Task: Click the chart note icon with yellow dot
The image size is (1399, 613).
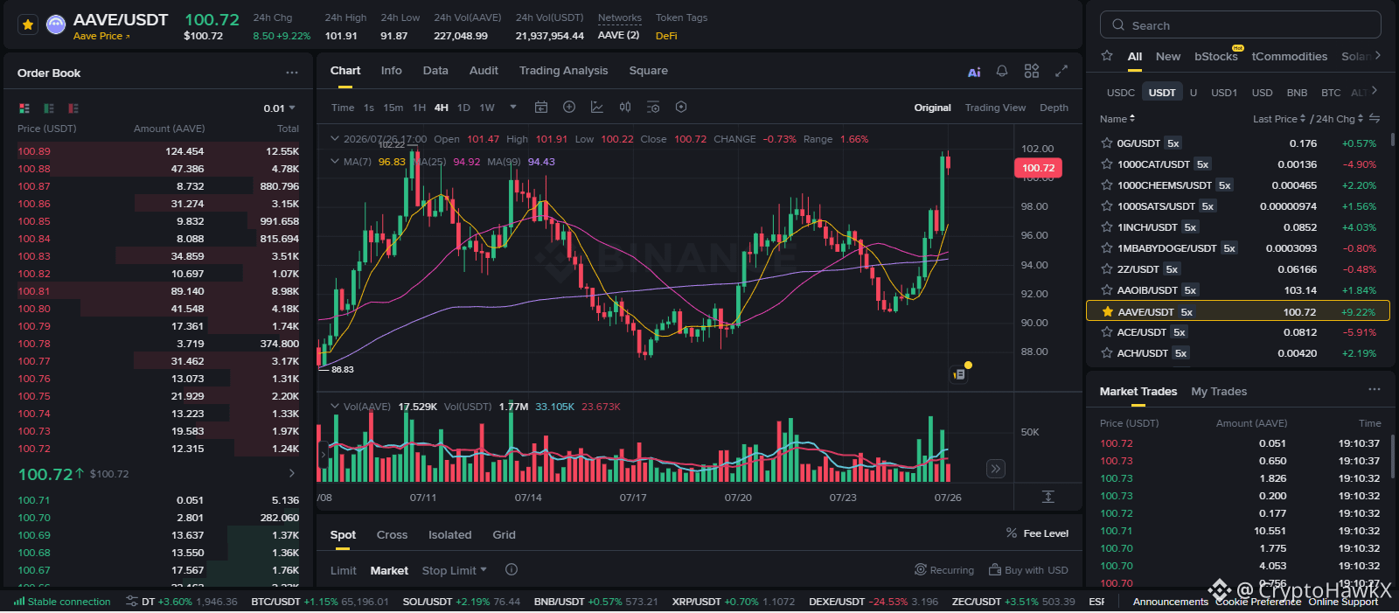Action: [959, 373]
